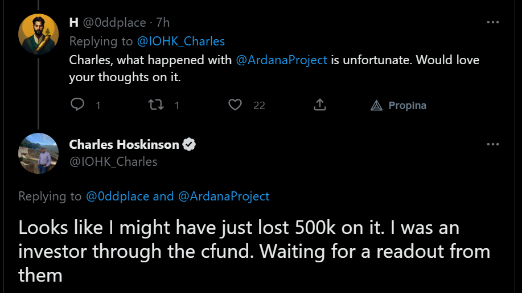Click the gray @IOHK_Charles handle under name
522x293 pixels.
pos(113,162)
